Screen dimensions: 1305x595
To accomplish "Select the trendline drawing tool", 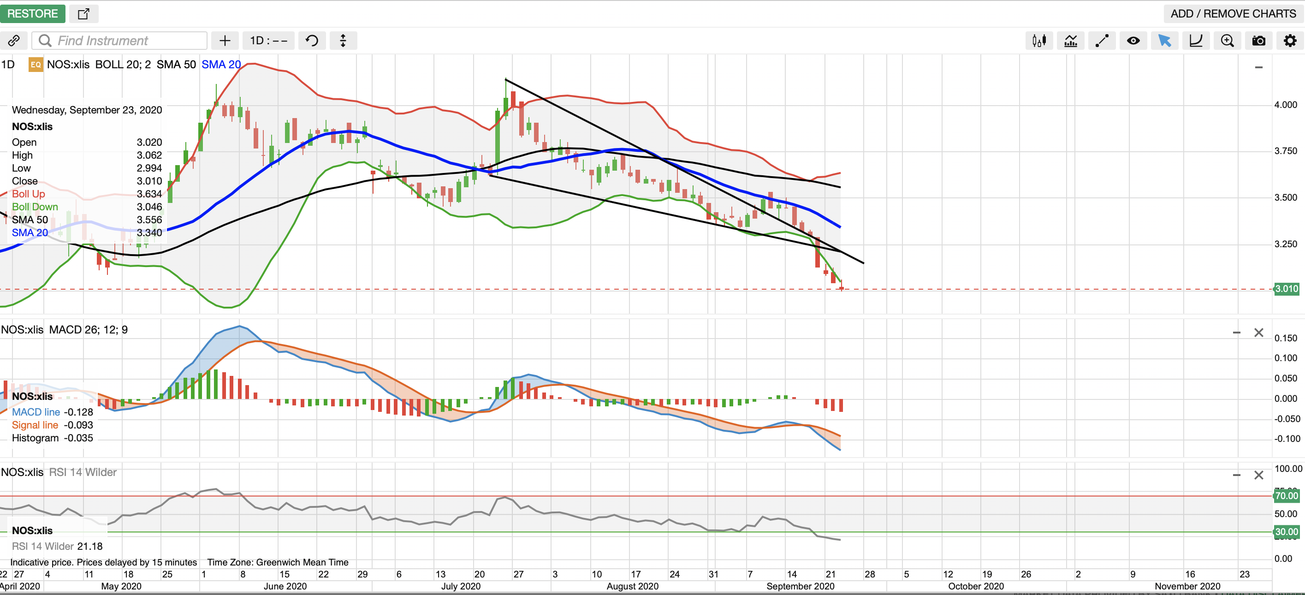I will tap(1102, 41).
